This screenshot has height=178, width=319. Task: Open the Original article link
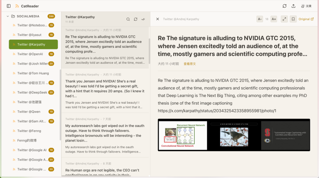coord(306,19)
